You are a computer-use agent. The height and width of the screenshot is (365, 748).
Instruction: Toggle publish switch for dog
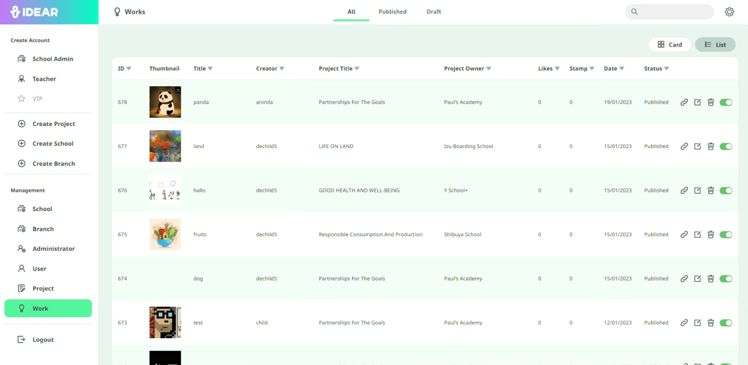726,279
